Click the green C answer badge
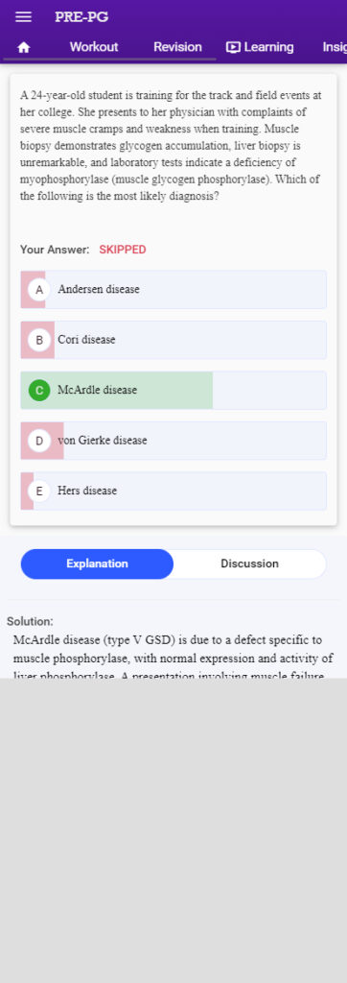 click(x=39, y=390)
